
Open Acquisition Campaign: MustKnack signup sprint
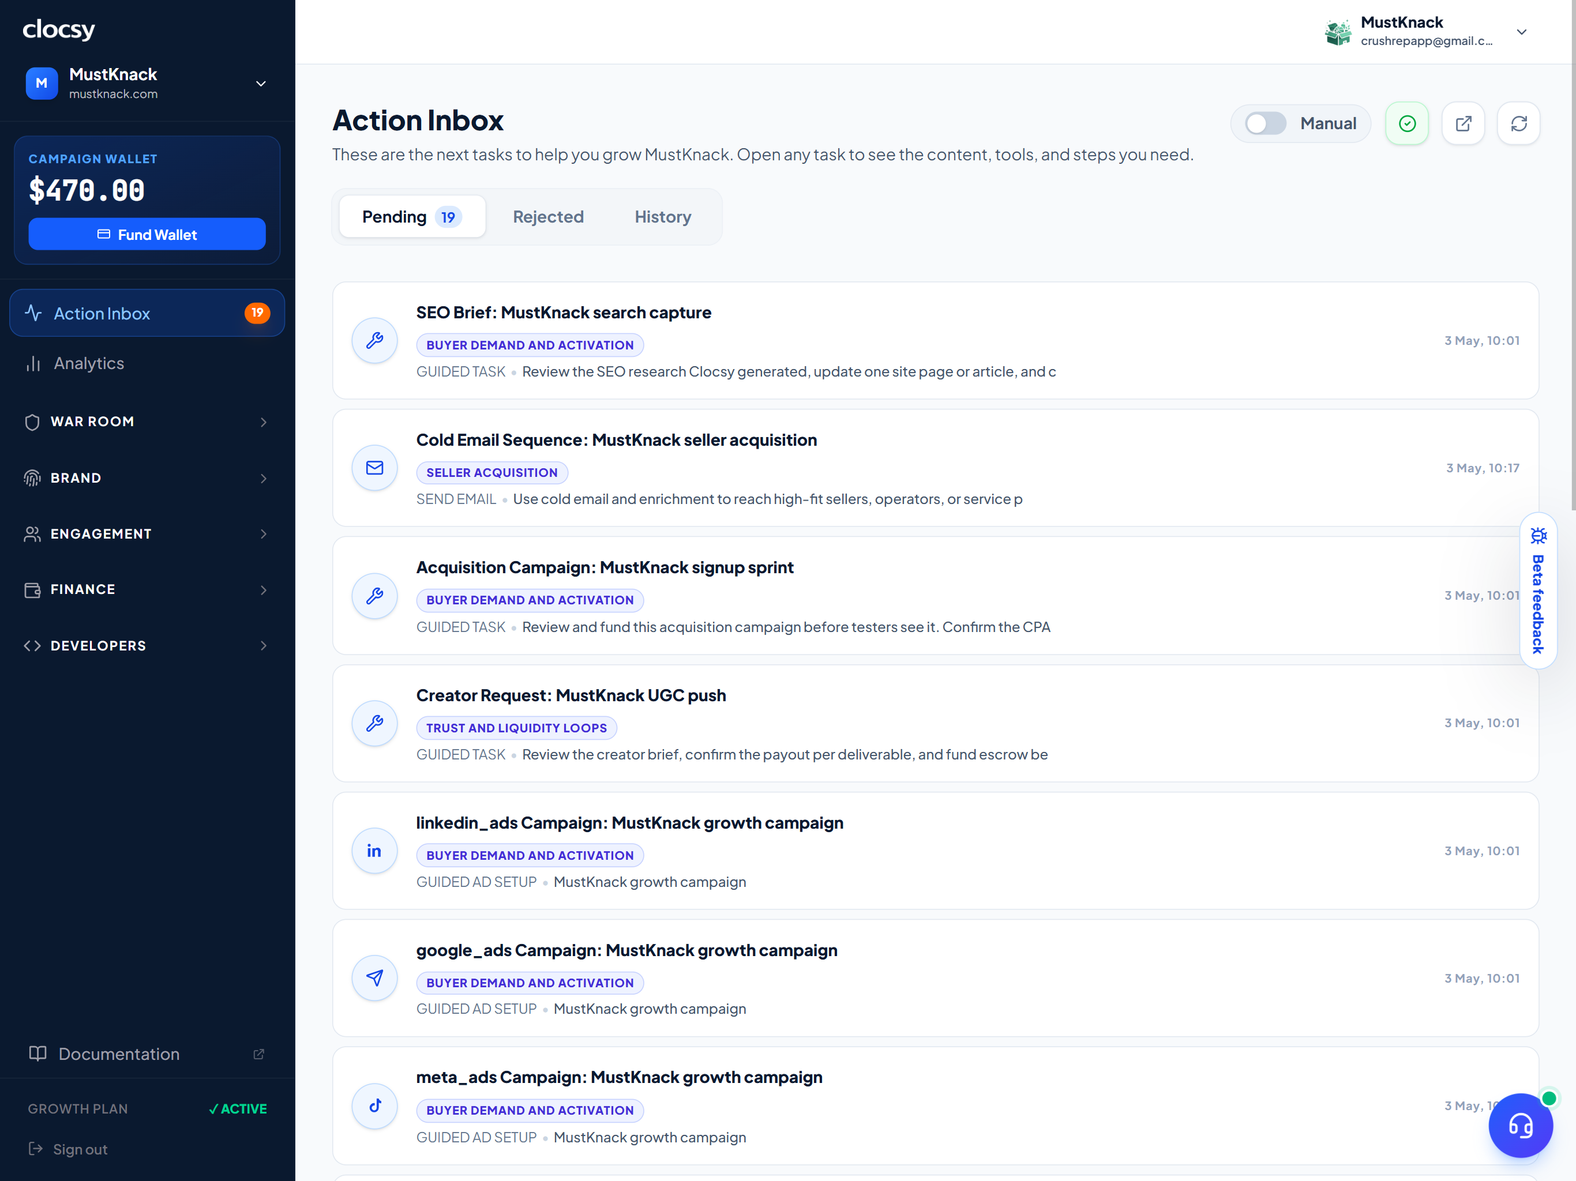pos(936,596)
